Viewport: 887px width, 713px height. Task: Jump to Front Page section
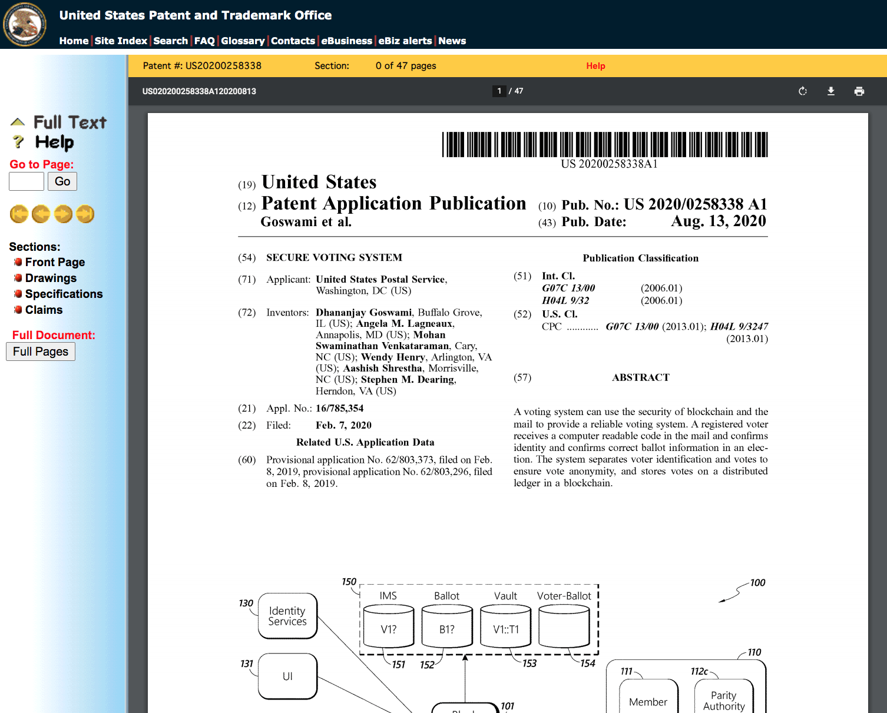55,262
